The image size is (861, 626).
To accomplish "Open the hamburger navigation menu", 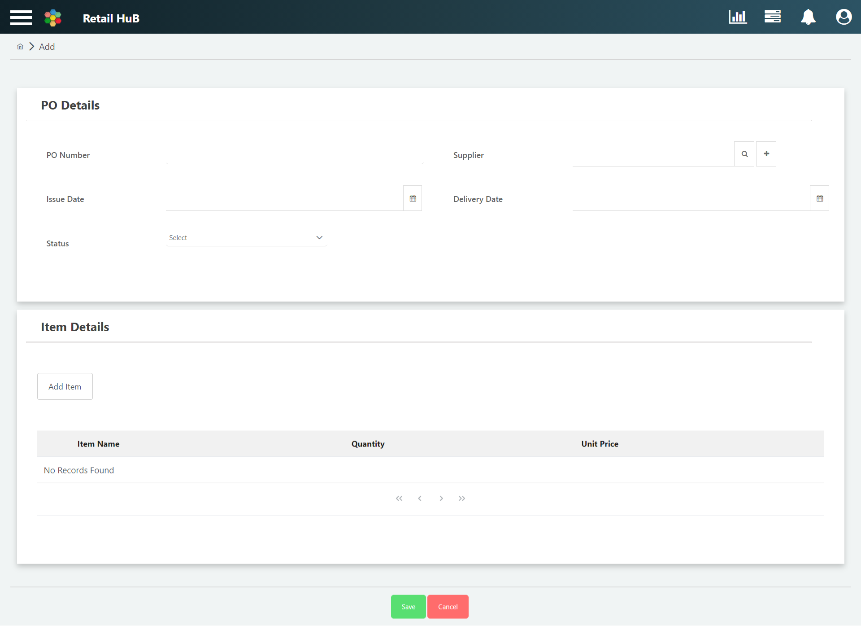I will tap(21, 18).
